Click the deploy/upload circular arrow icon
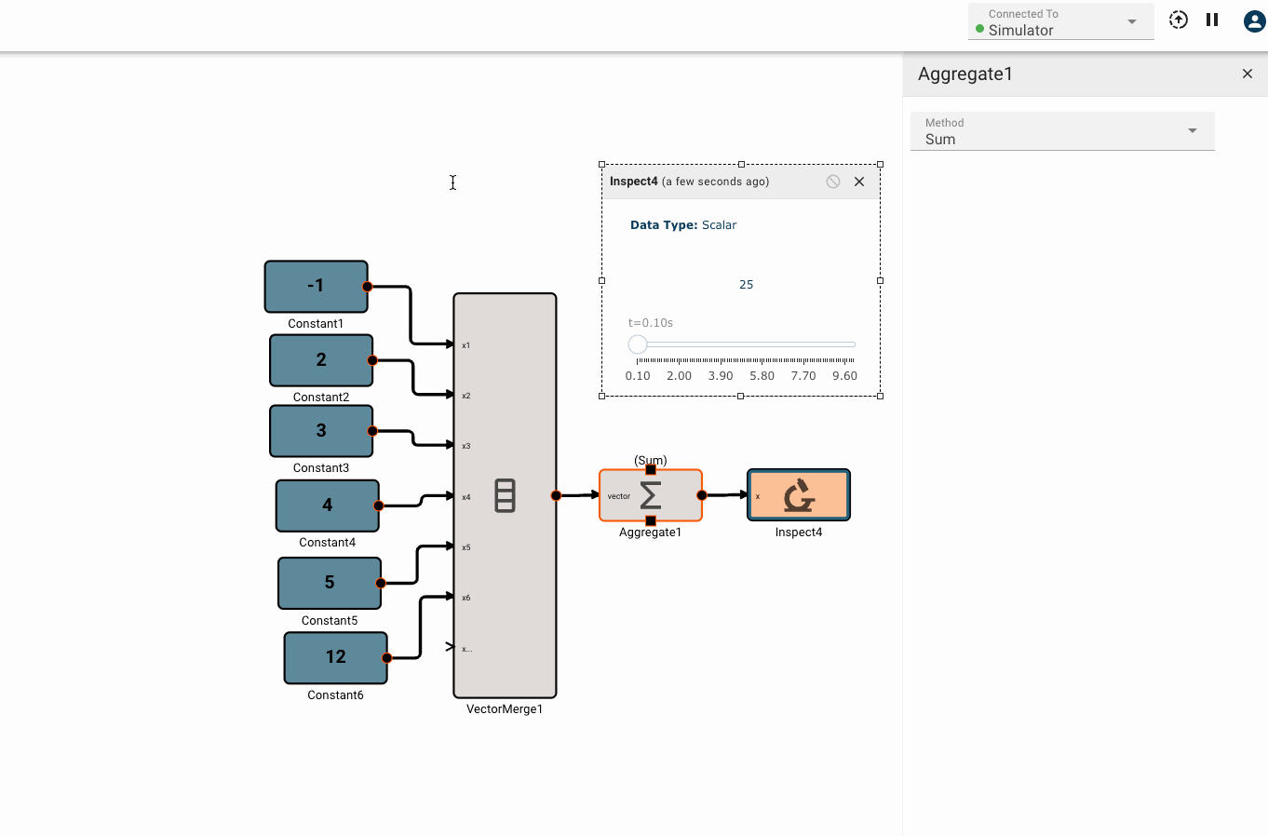 coord(1179,20)
